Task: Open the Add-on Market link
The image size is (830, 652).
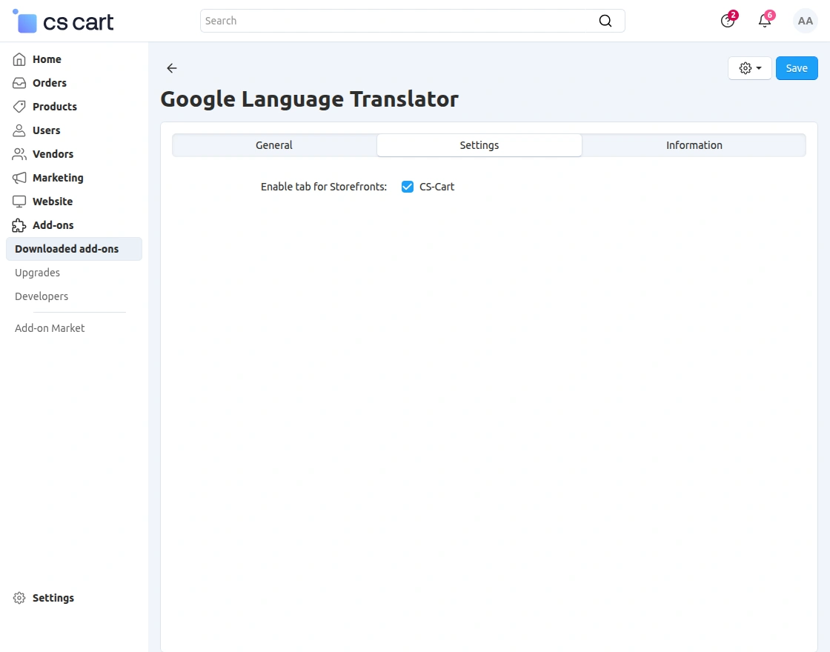Action: tap(50, 328)
